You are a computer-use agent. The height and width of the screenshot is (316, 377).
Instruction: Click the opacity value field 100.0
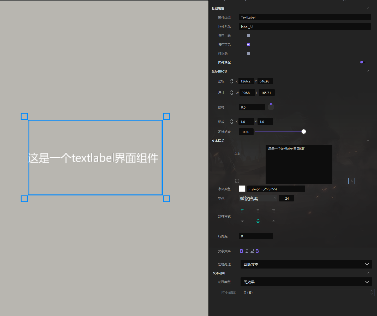pos(246,132)
